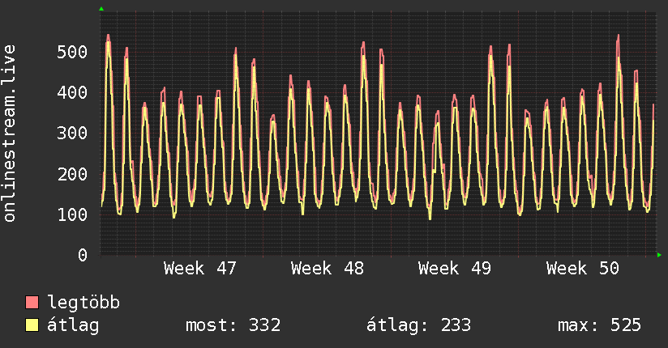Click the 400 y-axis tick label

point(72,92)
